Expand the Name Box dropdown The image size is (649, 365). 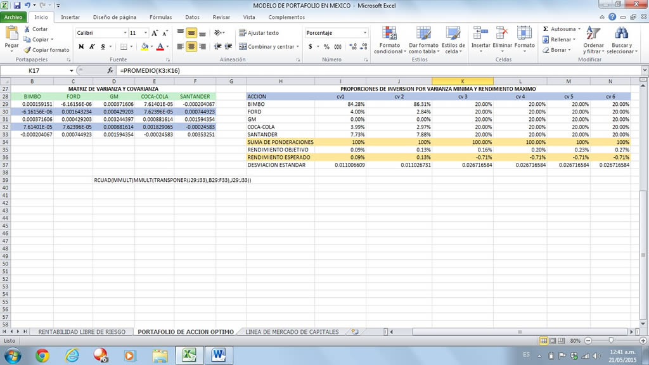click(x=71, y=71)
